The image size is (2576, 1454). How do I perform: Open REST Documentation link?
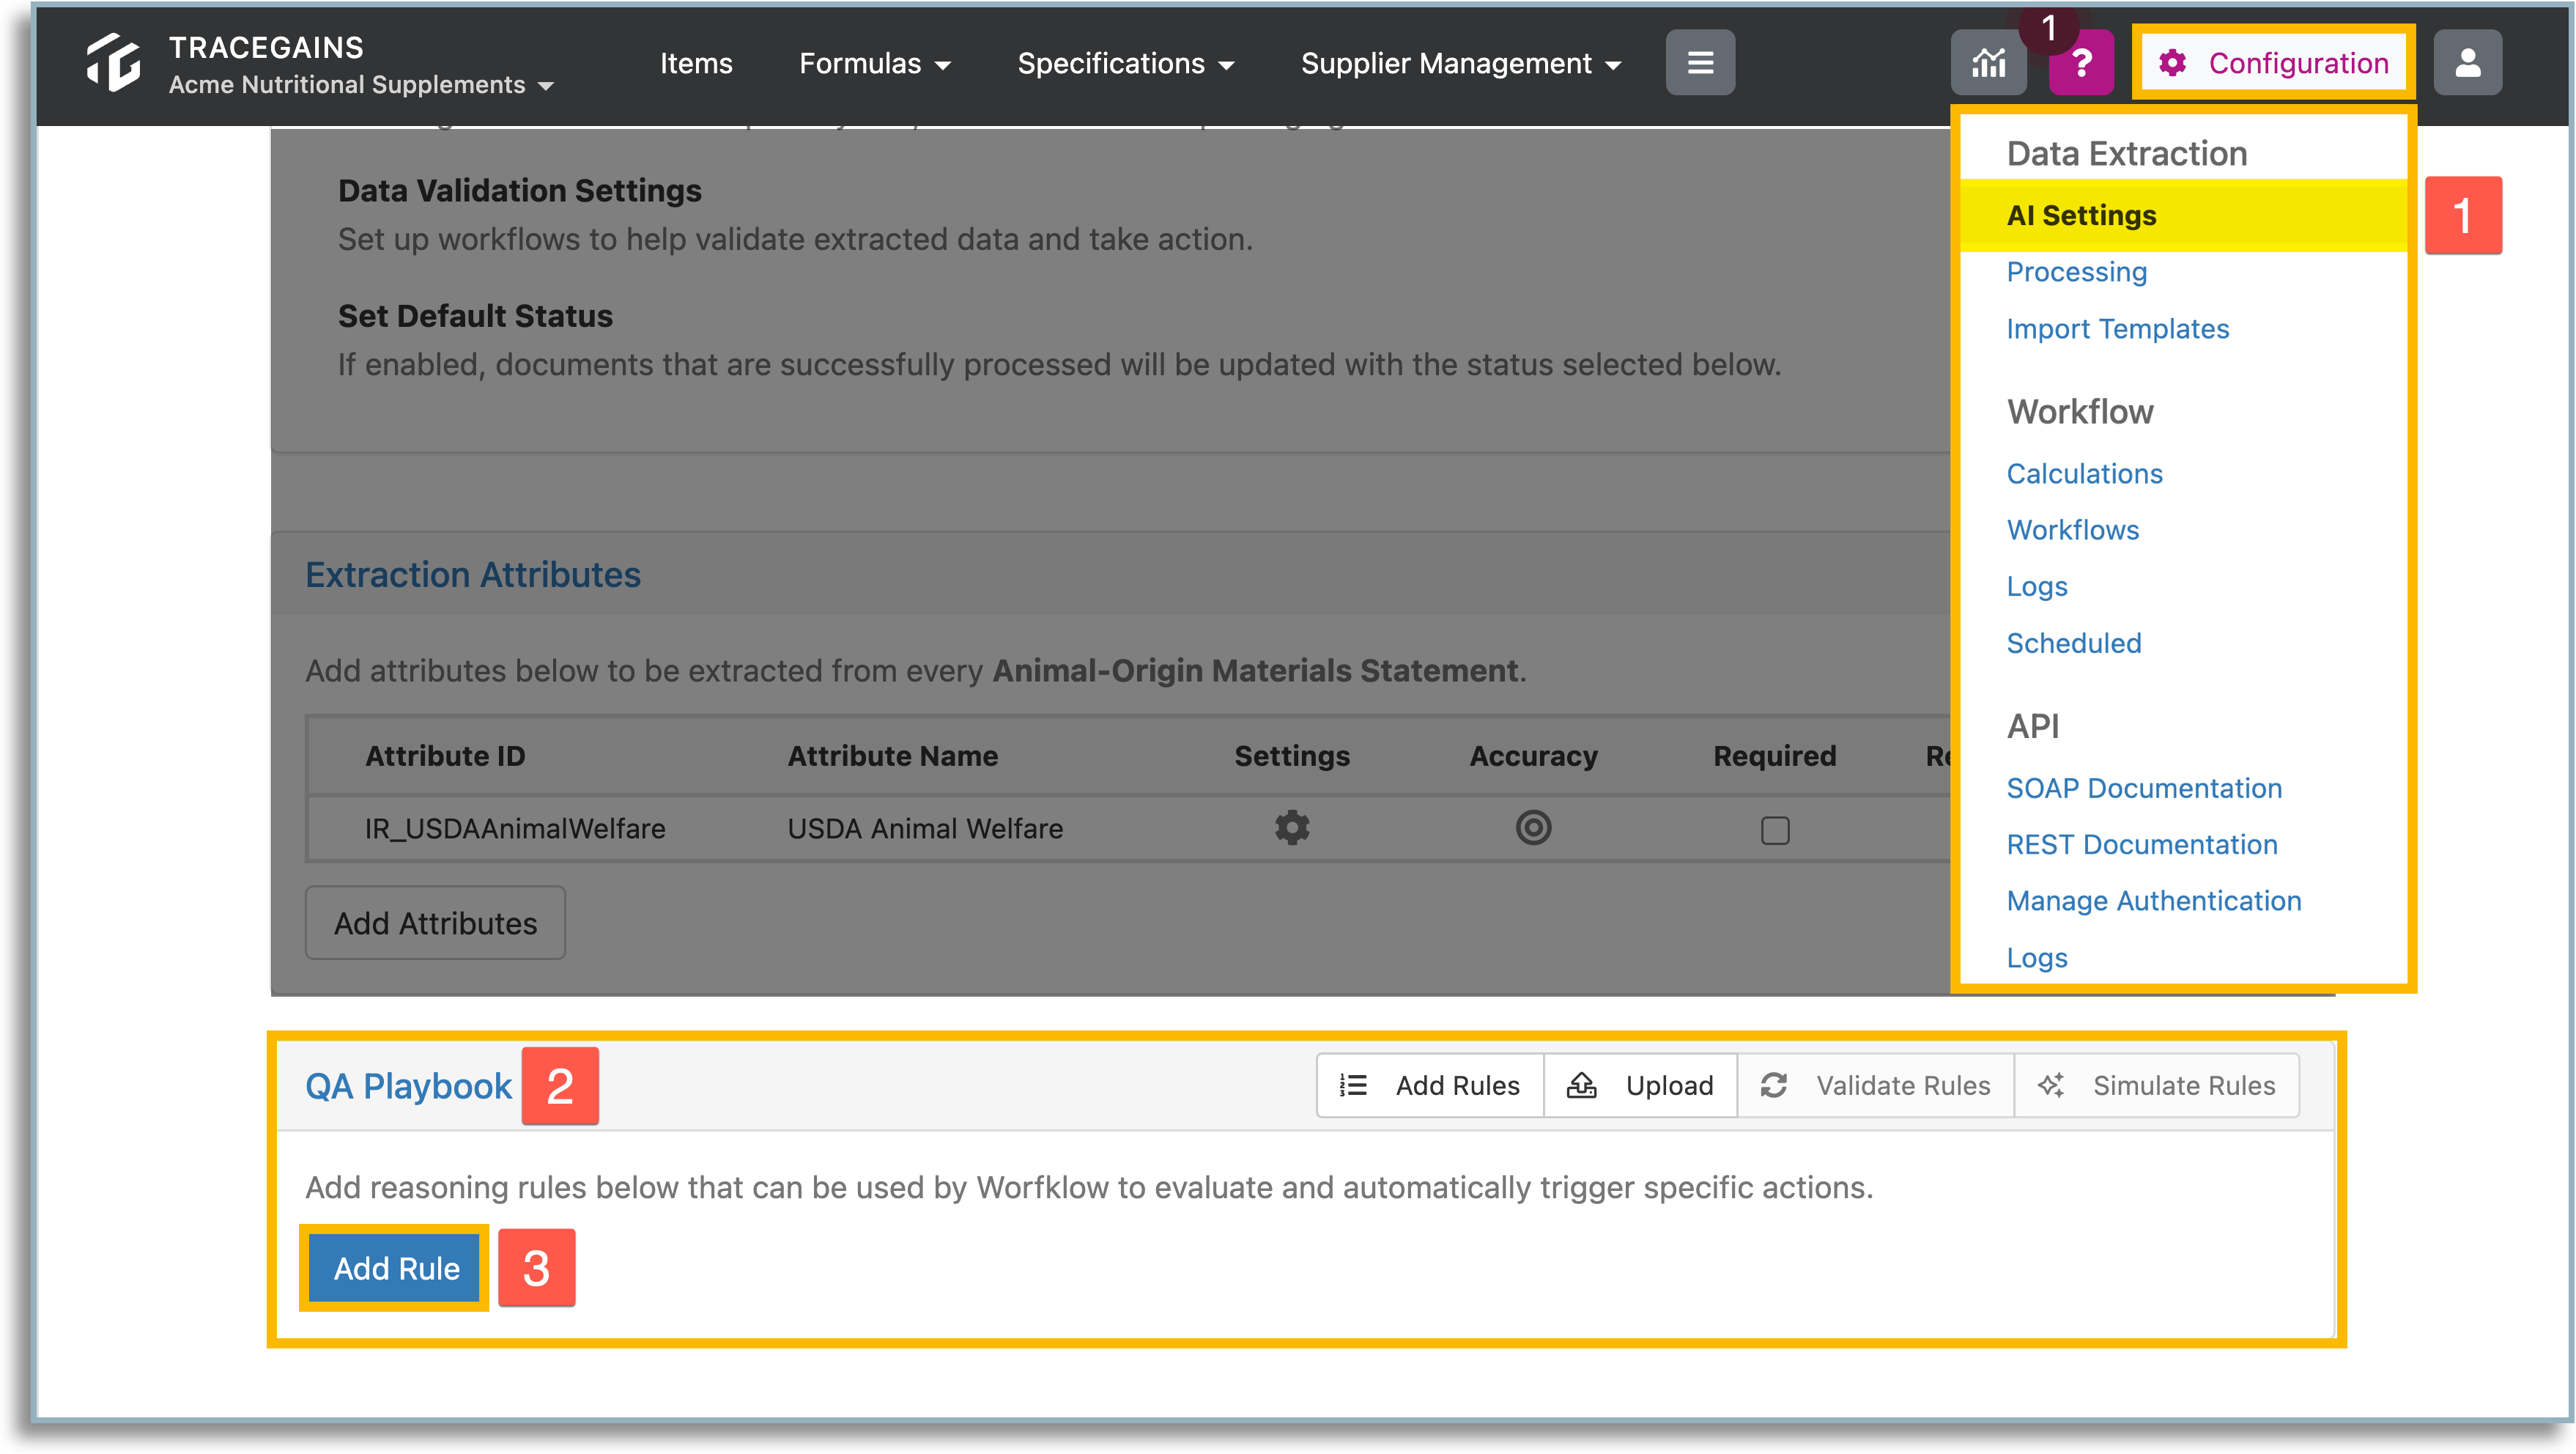2142,845
